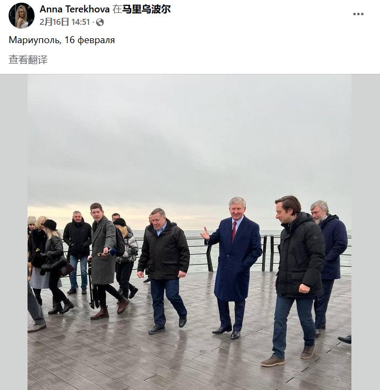380x390 pixels.
Task: Click the woman wearing the black hat
Action: tap(55, 266)
